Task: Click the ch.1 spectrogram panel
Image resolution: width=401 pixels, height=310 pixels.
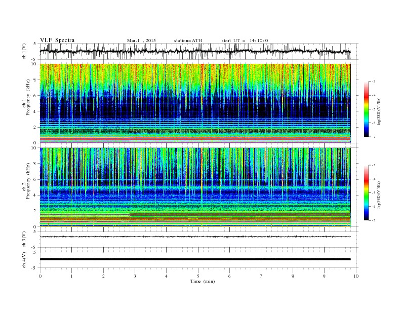Action: click(195, 103)
